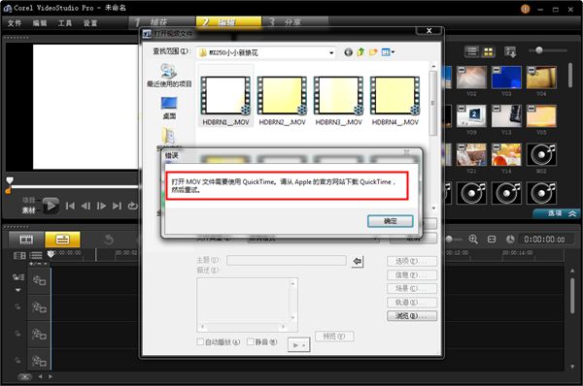
Task: Create a new folder icon
Action: 373,52
